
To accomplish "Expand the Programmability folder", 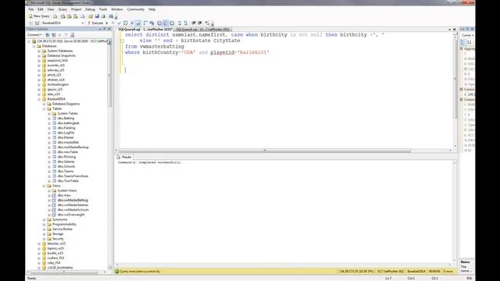I will (x=45, y=224).
